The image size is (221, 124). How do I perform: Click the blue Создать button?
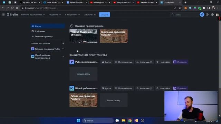[x=105, y=14]
